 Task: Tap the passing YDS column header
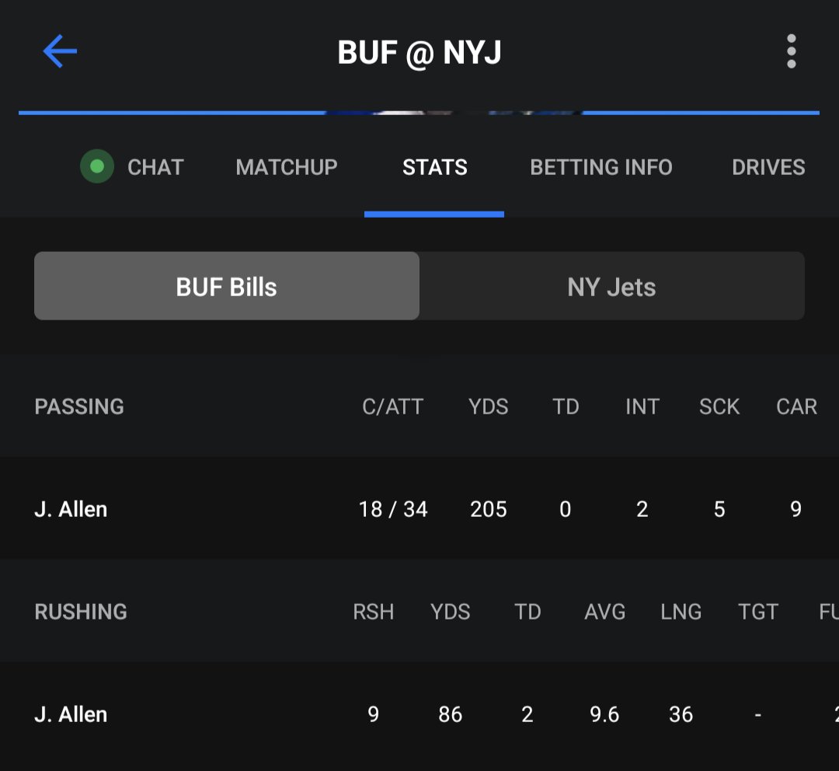[x=488, y=406]
